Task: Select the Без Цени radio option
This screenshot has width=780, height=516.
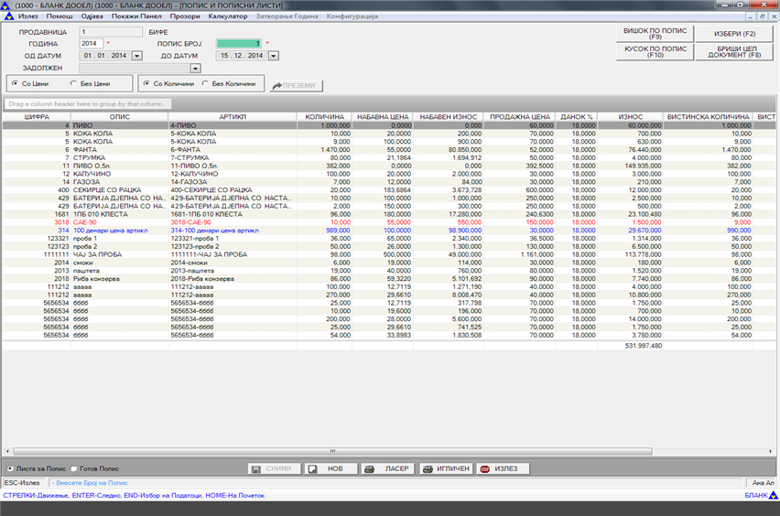Action: tap(75, 83)
